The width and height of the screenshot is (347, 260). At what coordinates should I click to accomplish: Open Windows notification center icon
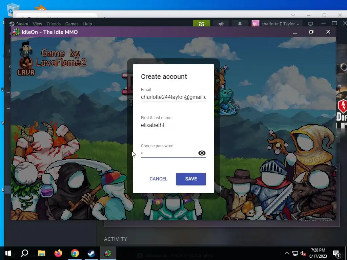336,253
